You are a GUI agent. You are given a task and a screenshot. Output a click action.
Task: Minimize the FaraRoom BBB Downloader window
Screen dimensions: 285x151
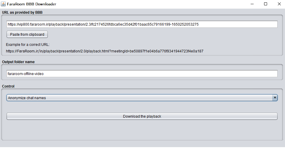(251, 4)
